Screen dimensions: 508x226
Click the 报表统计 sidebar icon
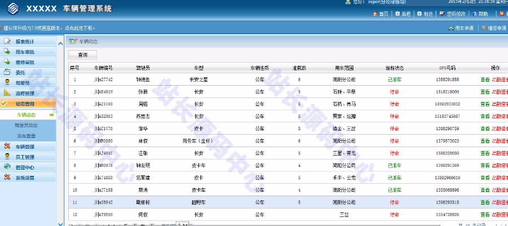[x=7, y=41]
